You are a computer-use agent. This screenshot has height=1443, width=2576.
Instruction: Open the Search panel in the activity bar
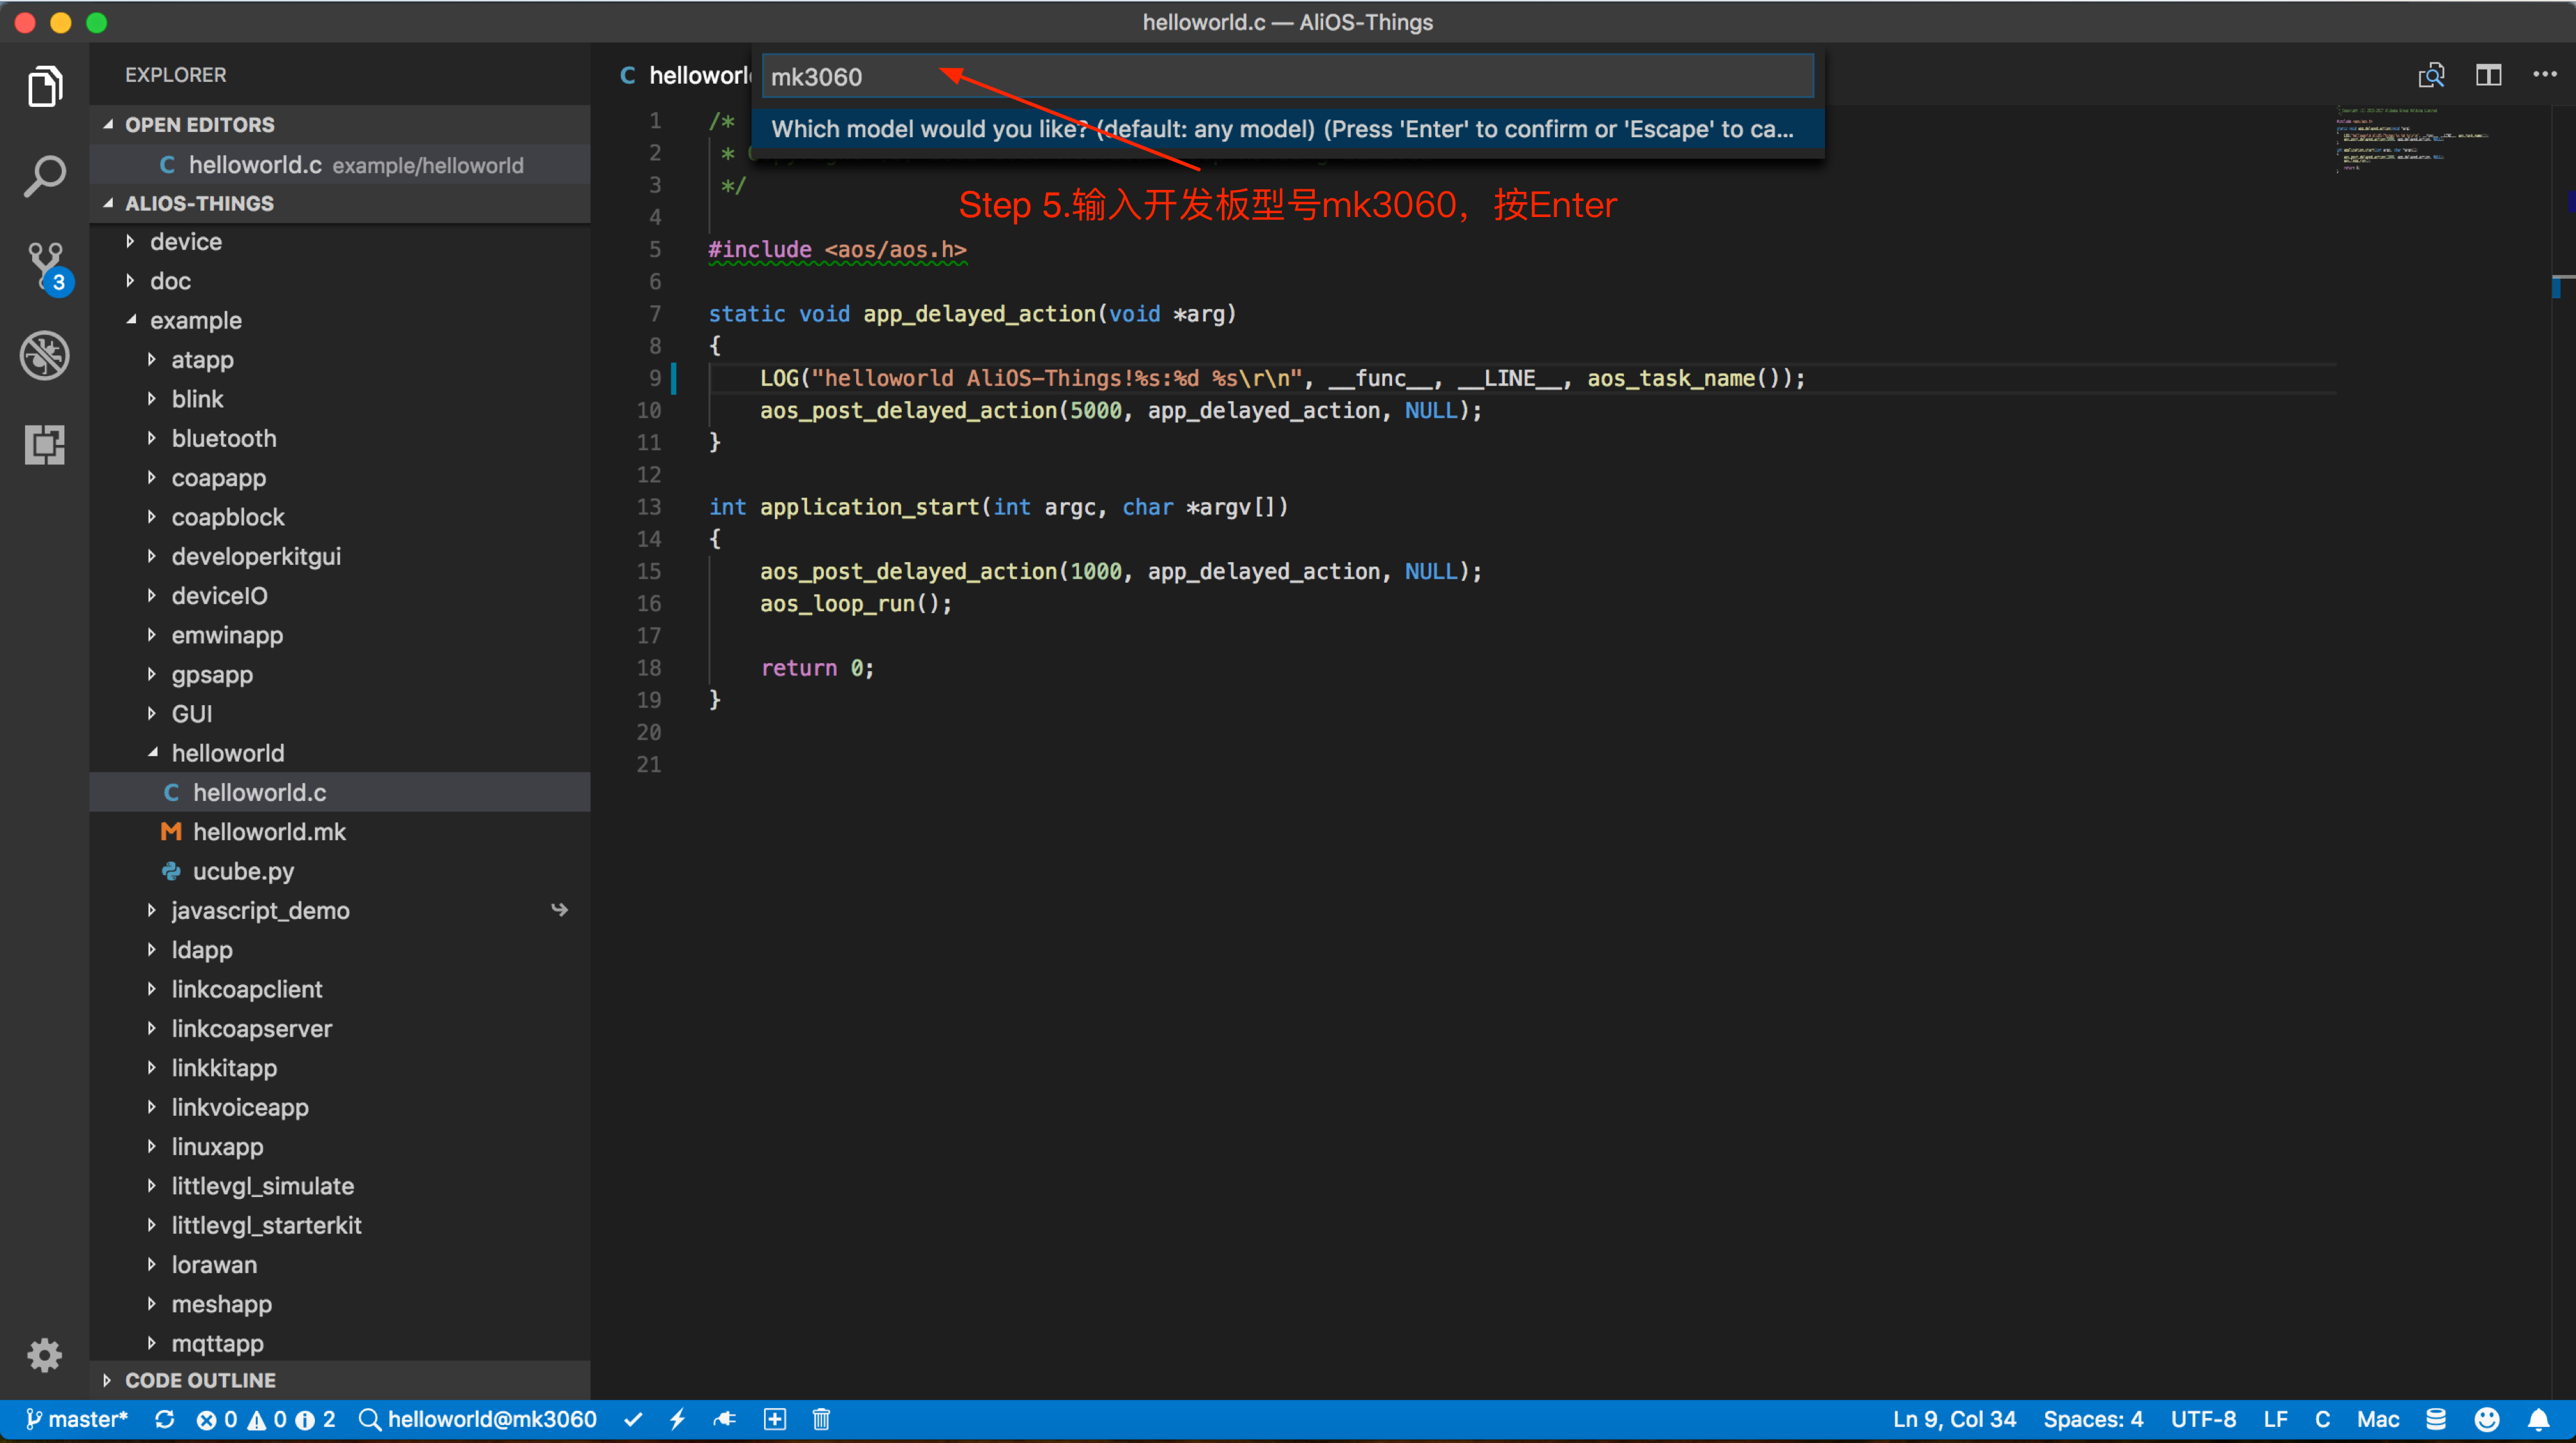(44, 176)
